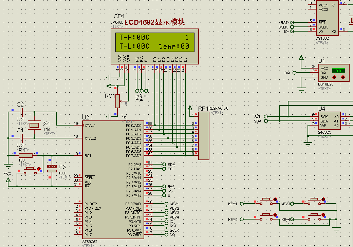Select the DS1302 real-time clock chip
This screenshot has height=247, width=353.
pyautogui.click(x=327, y=18)
